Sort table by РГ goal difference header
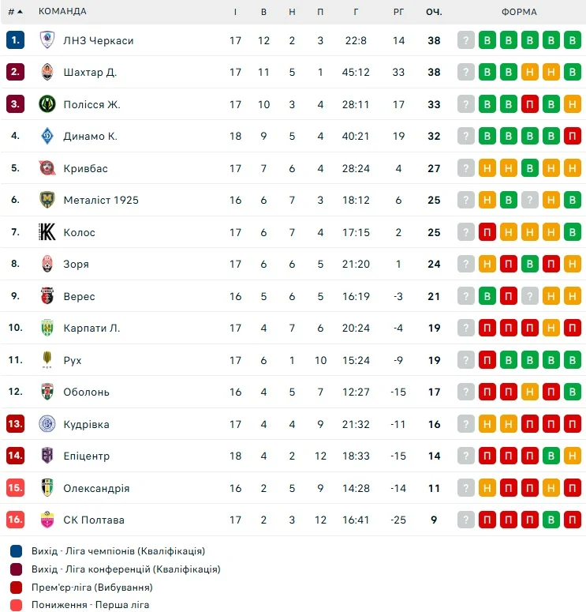This screenshot has height=612, width=586. pyautogui.click(x=398, y=12)
